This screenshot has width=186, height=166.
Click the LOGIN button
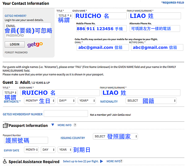[x=15, y=44]
